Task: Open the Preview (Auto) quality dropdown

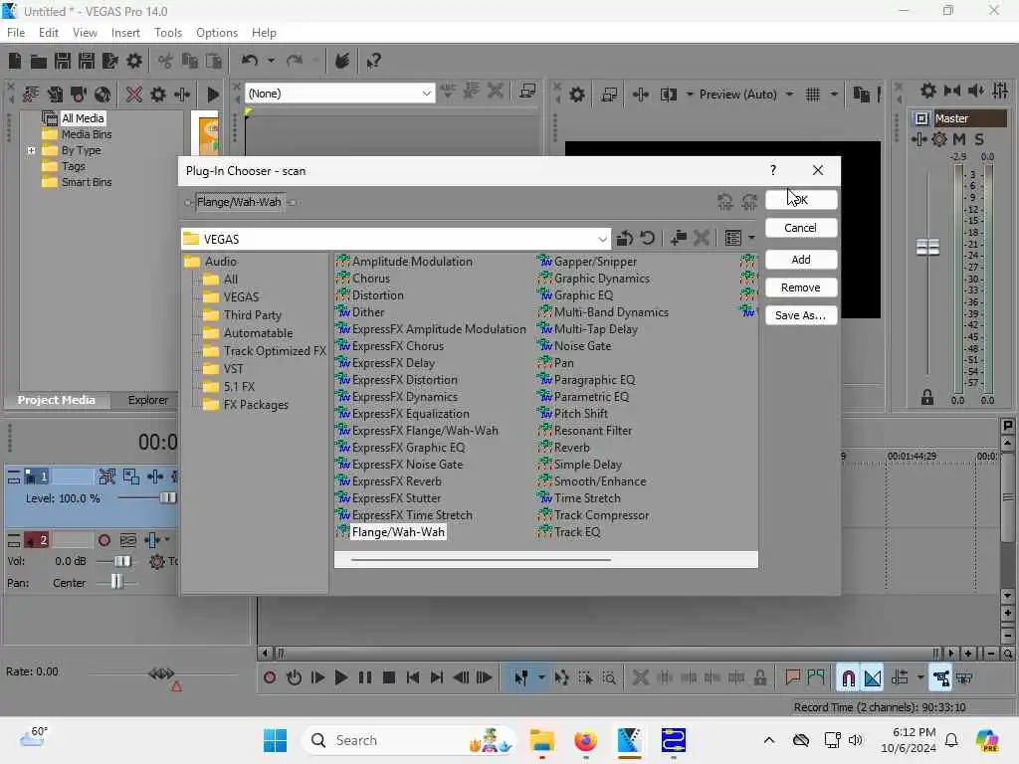Action: pyautogui.click(x=789, y=95)
